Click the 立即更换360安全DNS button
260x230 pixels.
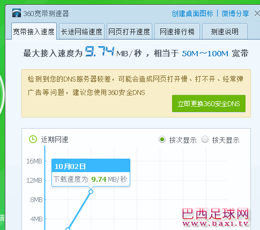pos(209,103)
